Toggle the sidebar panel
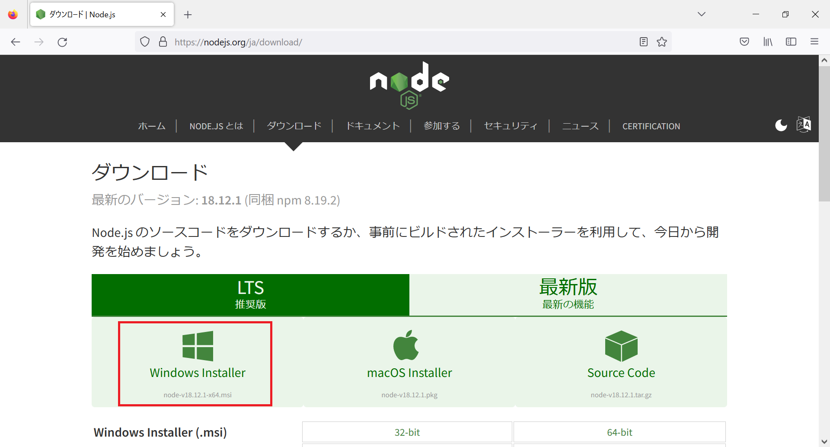Viewport: 830px width, 447px height. [791, 42]
